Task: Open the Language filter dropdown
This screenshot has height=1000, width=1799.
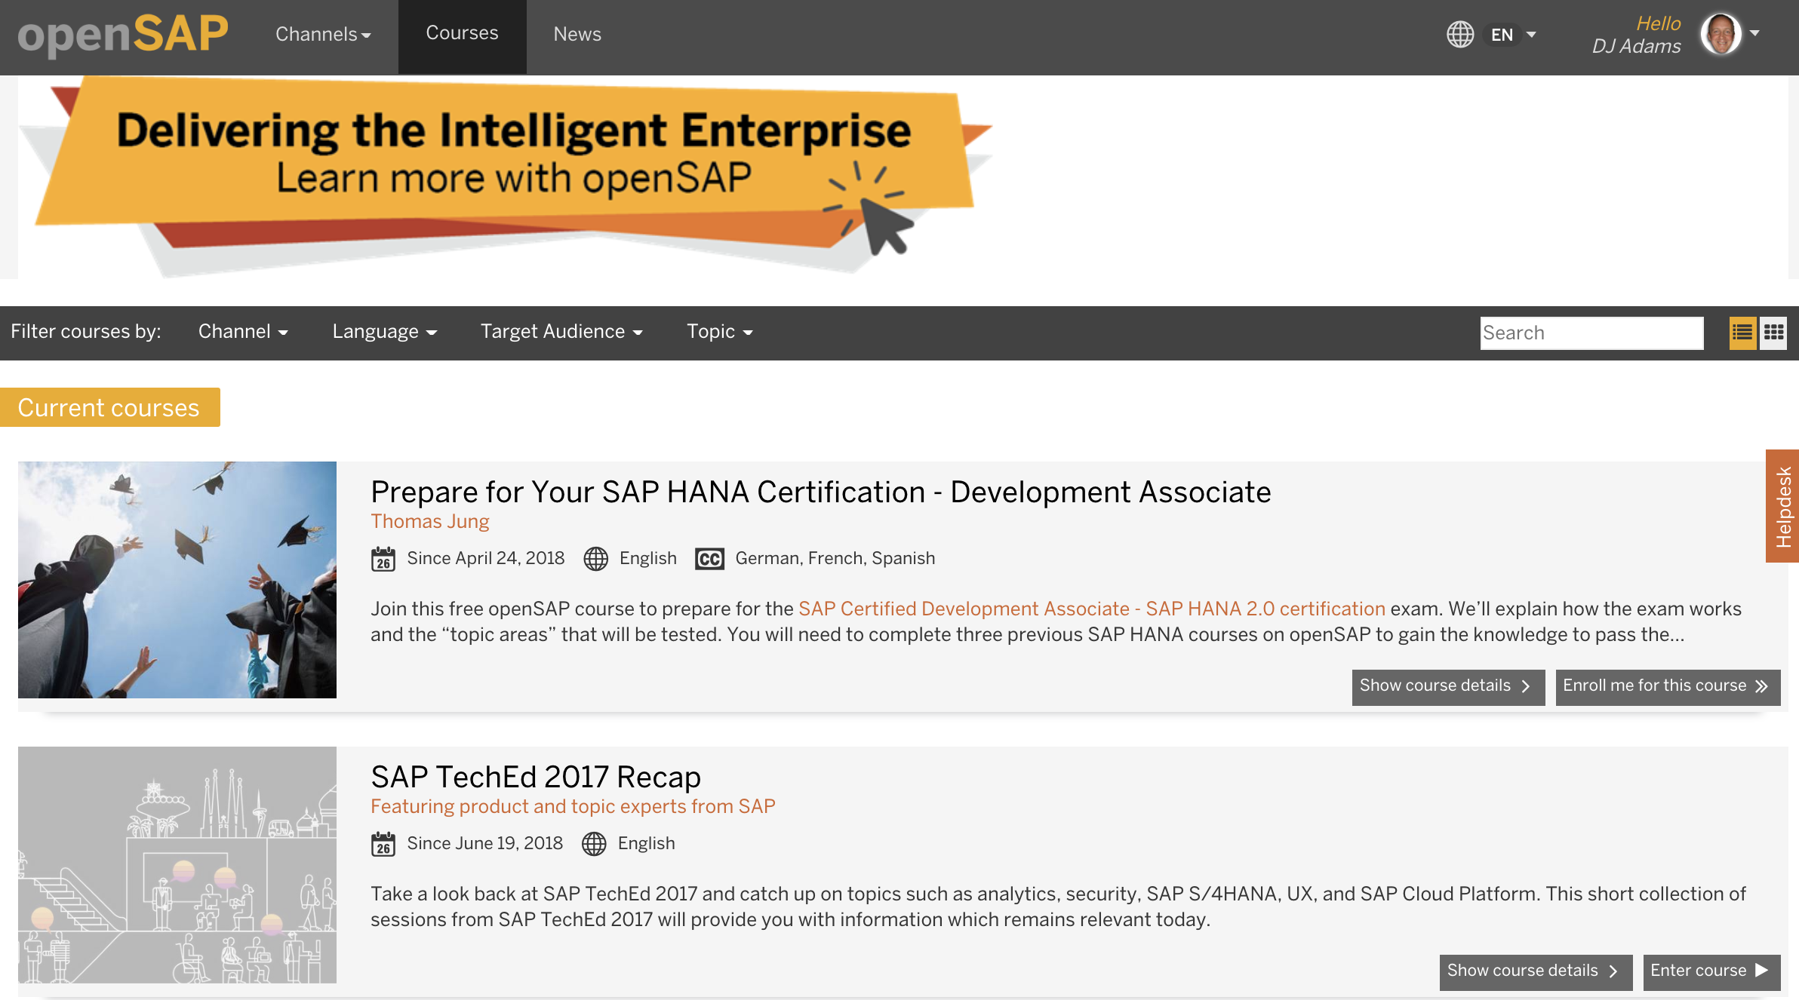Action: [385, 332]
